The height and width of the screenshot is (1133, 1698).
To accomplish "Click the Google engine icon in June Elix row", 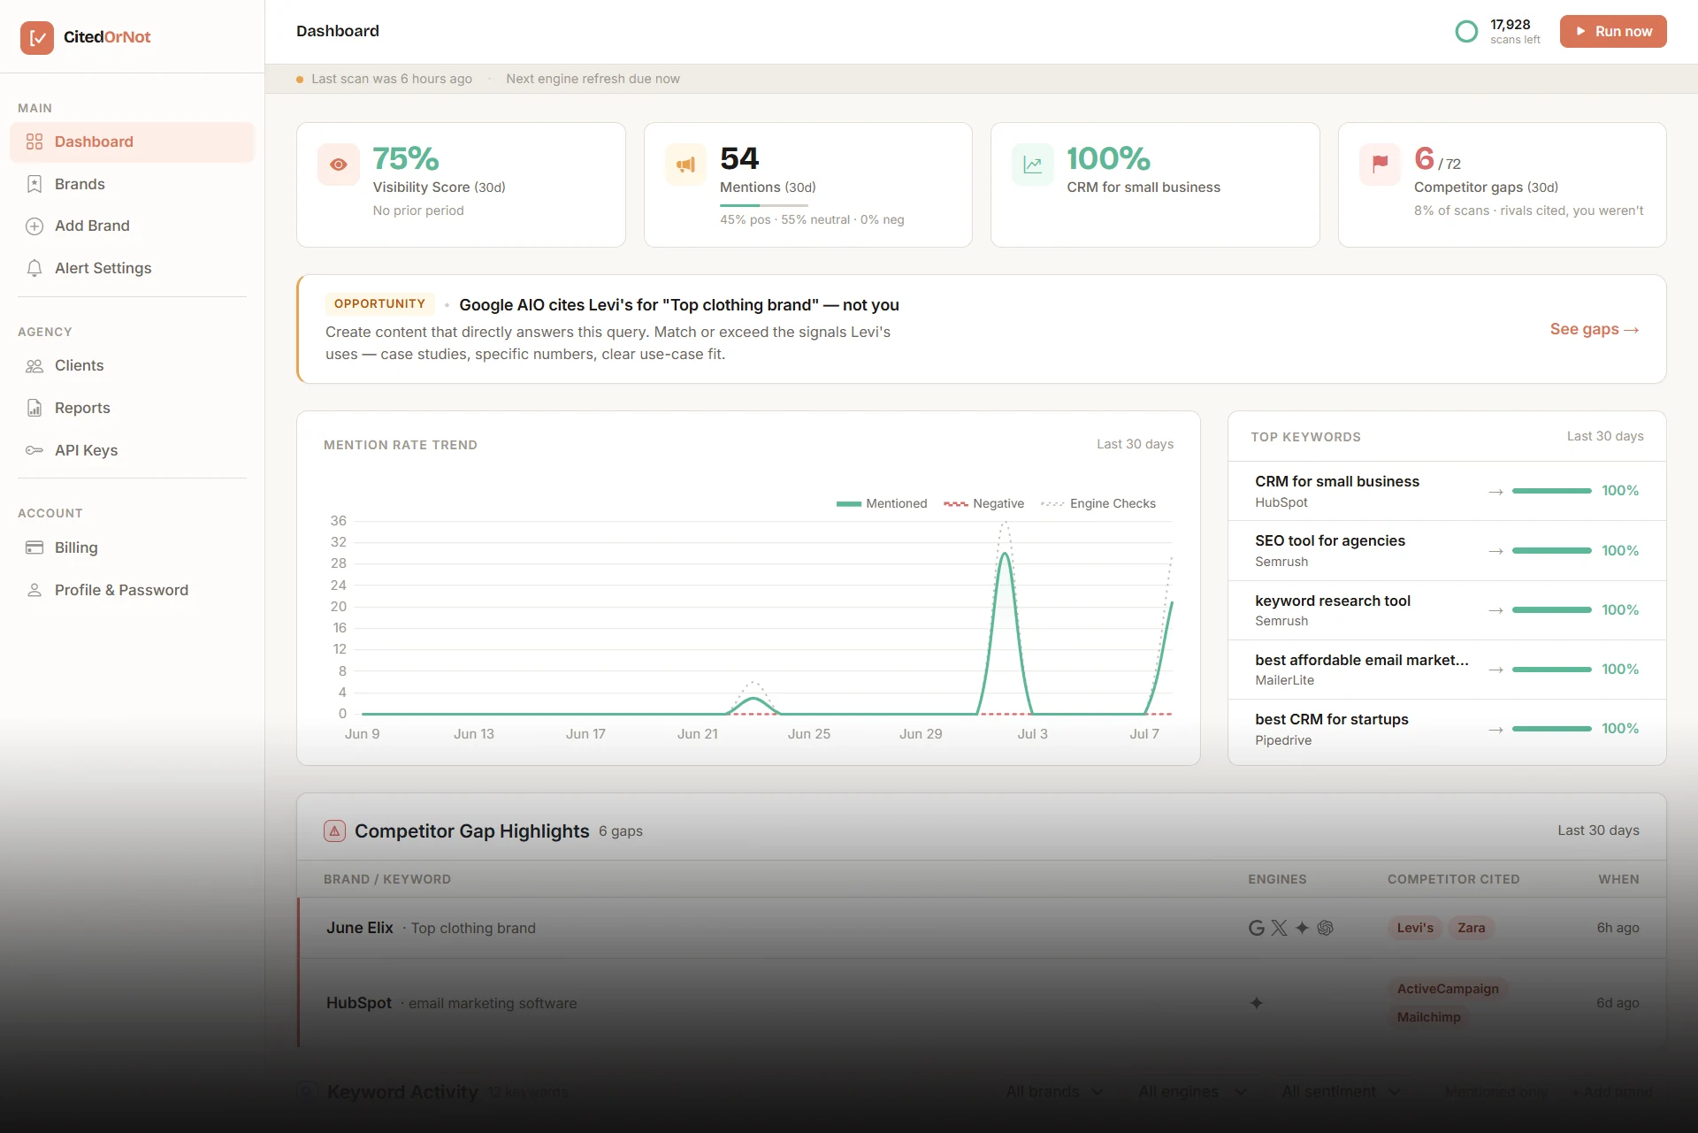I will [x=1256, y=928].
